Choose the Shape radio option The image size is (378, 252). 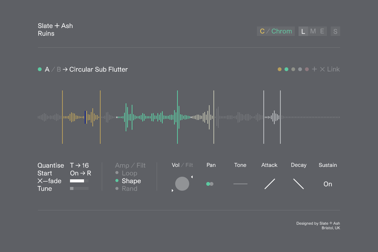coord(128,180)
